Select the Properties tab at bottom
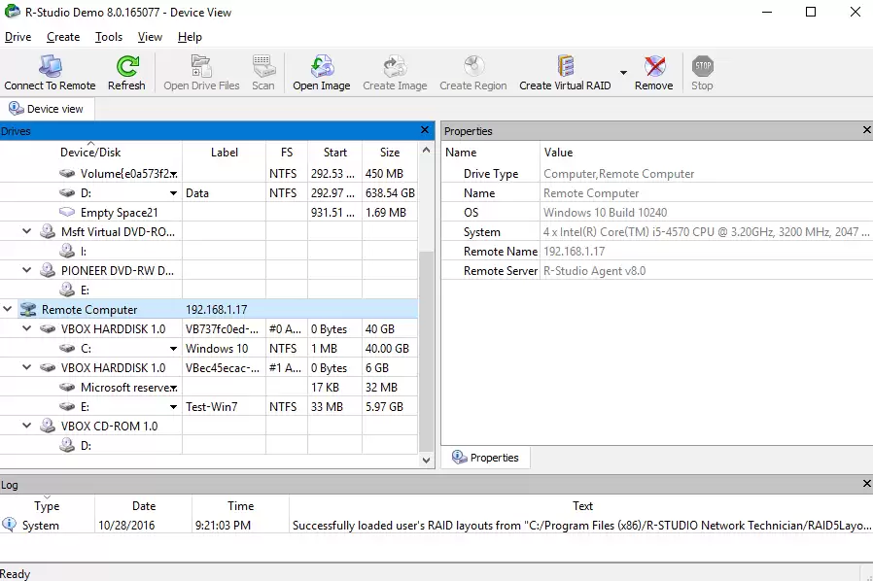Screen dimensions: 873x581 point(486,458)
